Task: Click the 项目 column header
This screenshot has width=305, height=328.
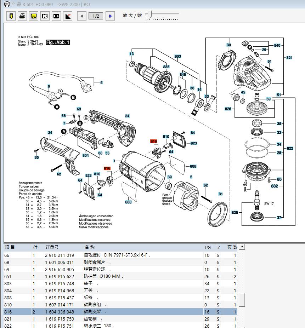Action: (10, 247)
